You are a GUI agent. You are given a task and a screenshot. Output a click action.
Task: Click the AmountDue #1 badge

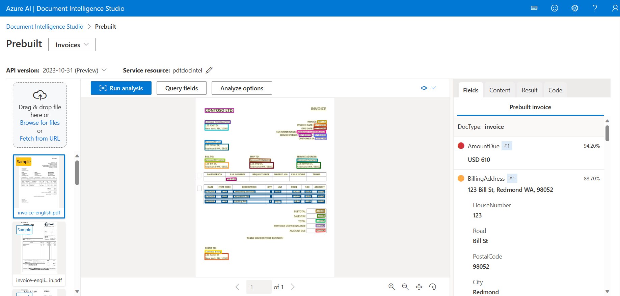507,146
